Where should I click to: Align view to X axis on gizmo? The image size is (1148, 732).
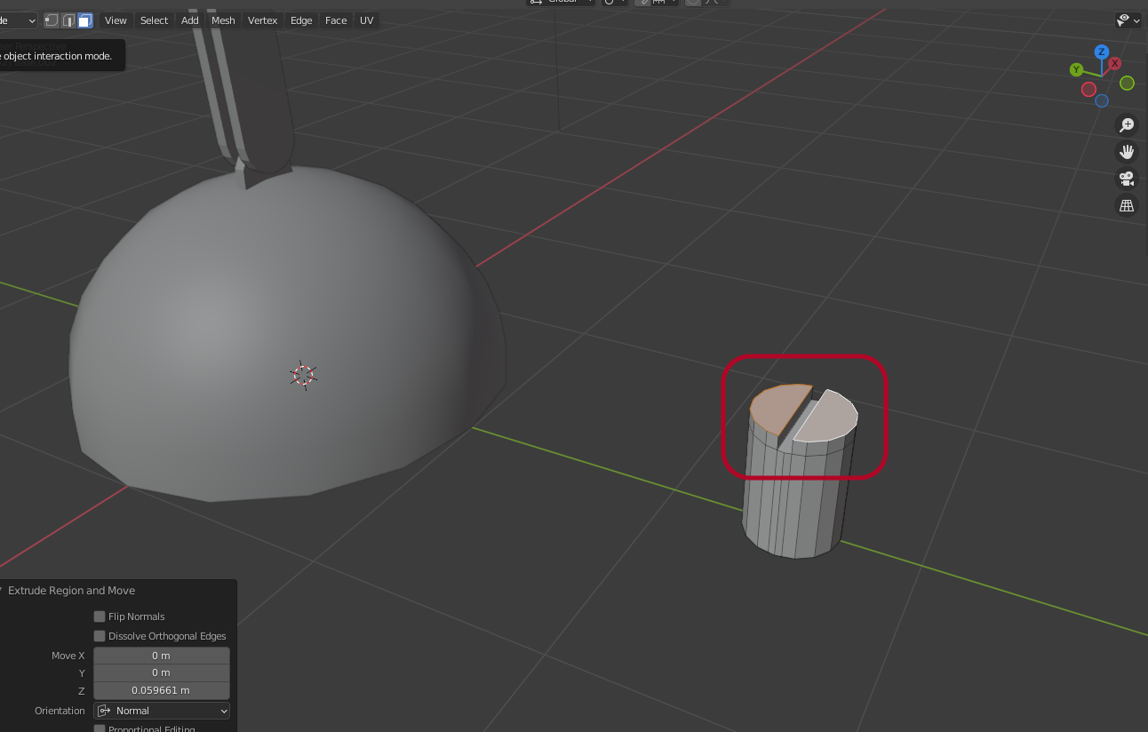pyautogui.click(x=1114, y=64)
